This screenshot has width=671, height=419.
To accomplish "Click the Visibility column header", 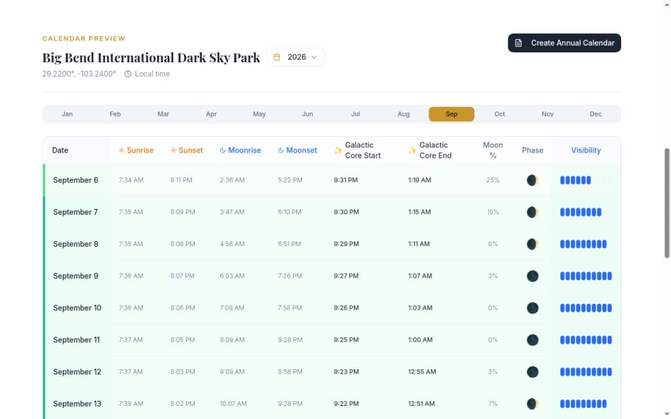I will 586,151.
